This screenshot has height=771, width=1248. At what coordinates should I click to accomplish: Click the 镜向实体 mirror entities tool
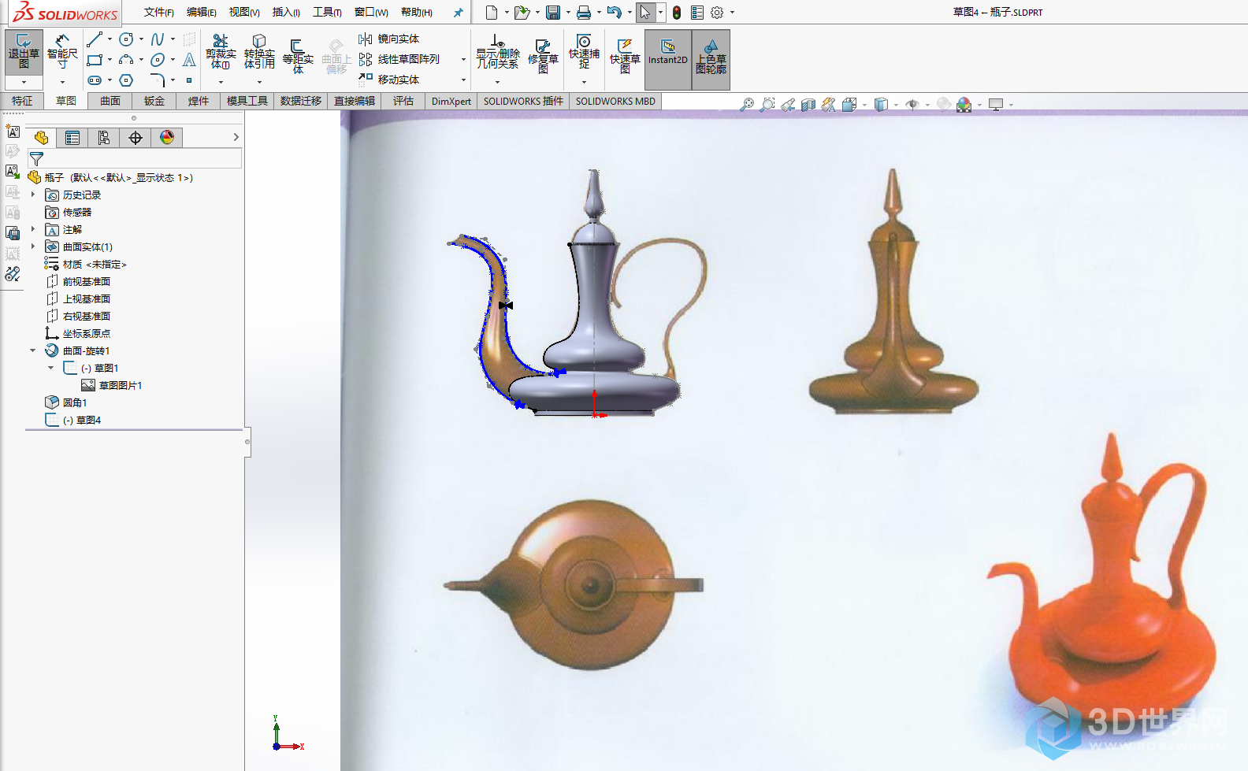click(x=389, y=39)
